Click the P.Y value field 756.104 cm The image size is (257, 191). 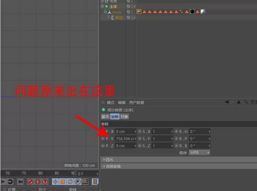[125, 139]
